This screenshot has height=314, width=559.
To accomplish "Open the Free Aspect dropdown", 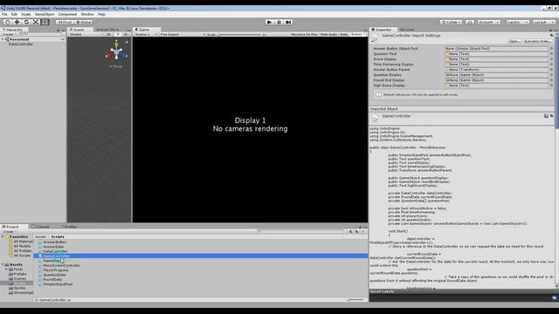I will pos(183,34).
